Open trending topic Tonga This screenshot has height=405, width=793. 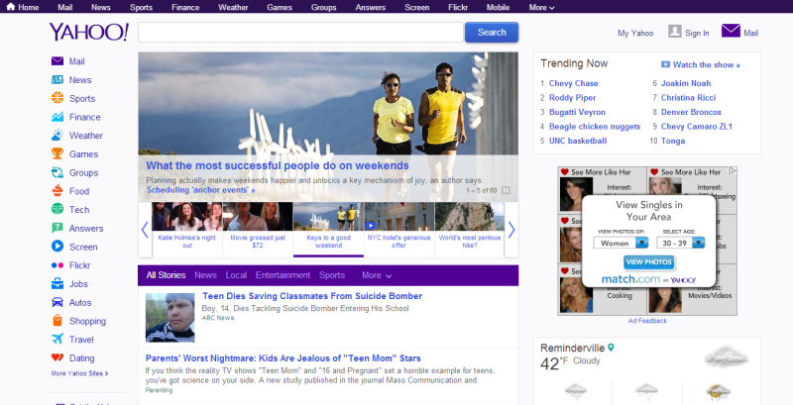pyautogui.click(x=673, y=141)
